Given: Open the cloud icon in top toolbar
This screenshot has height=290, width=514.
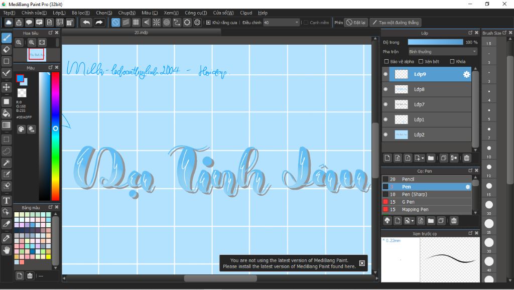Looking at the screenshot, I should pyautogui.click(x=9, y=23).
